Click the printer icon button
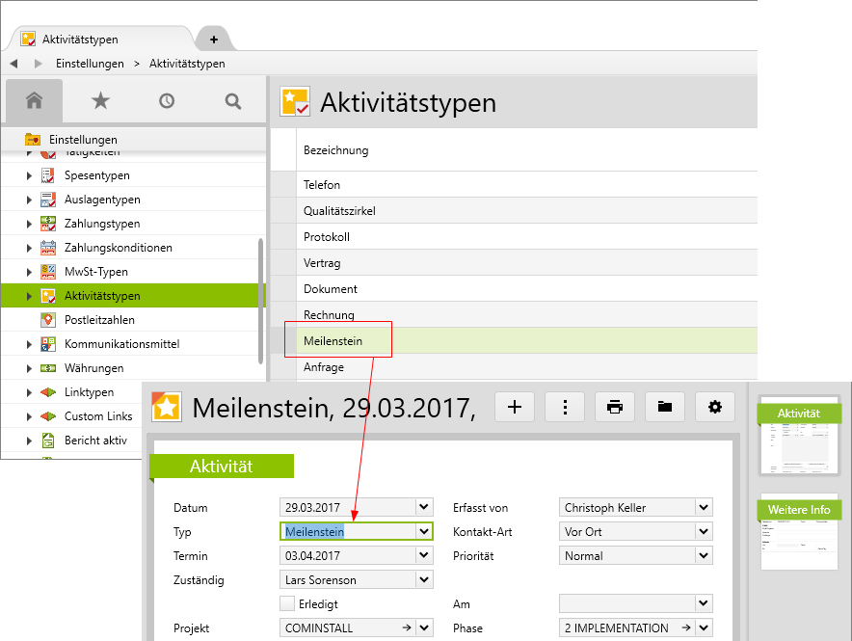Viewport: 852px width, 641px height. (x=615, y=407)
